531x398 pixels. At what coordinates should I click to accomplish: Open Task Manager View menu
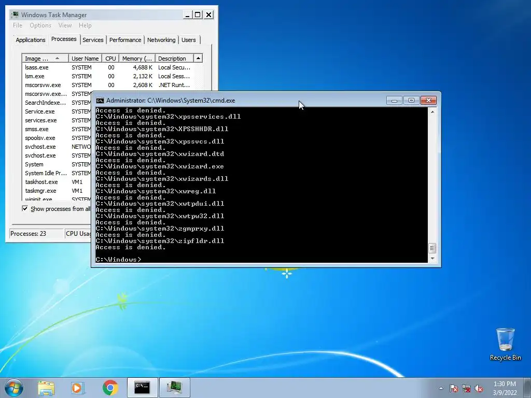[x=65, y=25]
